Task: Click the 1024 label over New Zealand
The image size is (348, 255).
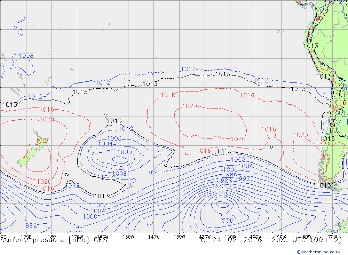Action: 43,141
